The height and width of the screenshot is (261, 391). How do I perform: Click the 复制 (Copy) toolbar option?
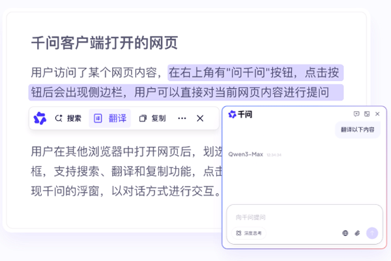coord(152,118)
